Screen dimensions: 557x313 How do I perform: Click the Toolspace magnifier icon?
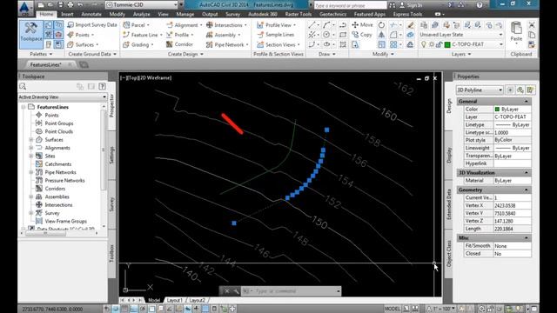point(23,86)
